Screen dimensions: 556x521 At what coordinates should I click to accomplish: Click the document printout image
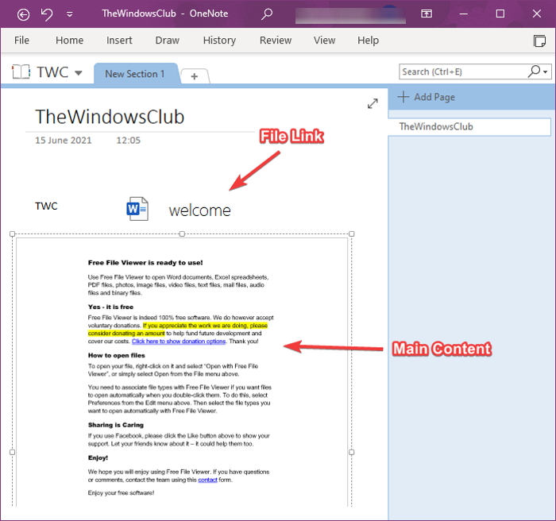click(182, 372)
